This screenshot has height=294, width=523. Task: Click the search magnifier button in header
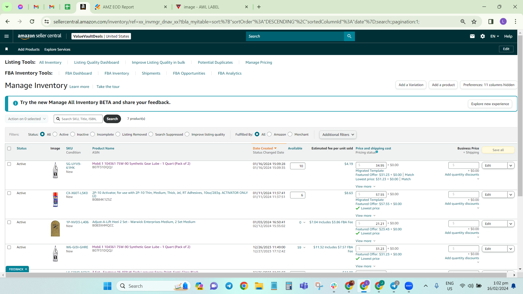click(349, 36)
